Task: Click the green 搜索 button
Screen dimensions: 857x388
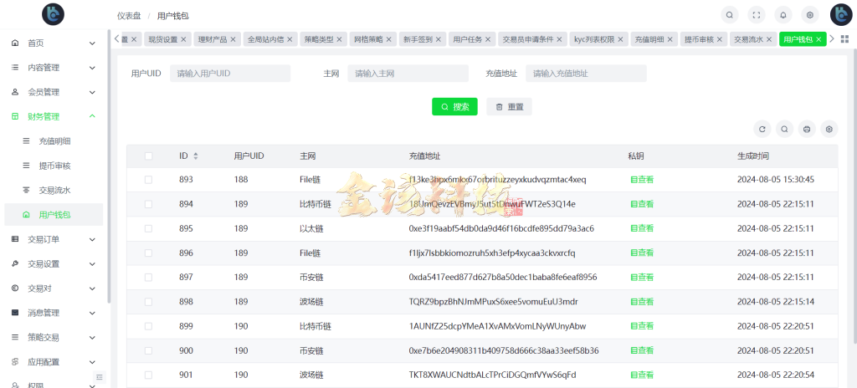Action: click(x=454, y=106)
